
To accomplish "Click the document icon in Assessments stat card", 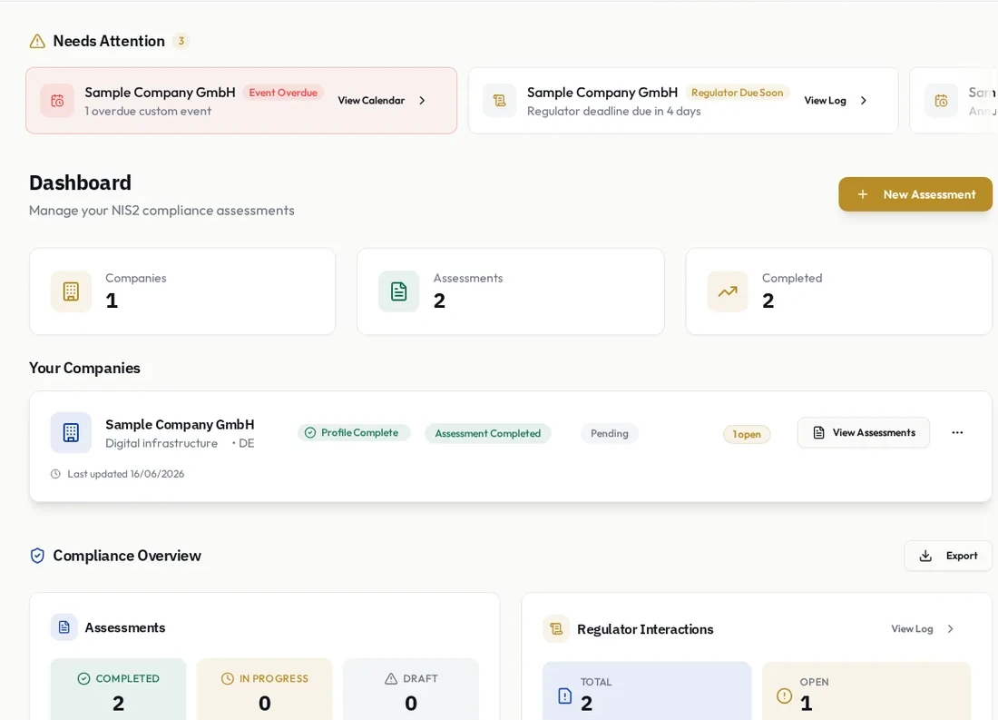I will pyautogui.click(x=399, y=291).
